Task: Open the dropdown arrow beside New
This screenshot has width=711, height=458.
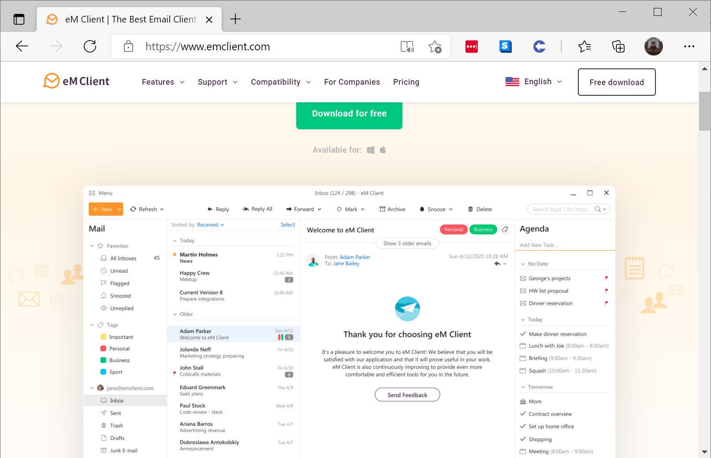Action: tap(119, 209)
